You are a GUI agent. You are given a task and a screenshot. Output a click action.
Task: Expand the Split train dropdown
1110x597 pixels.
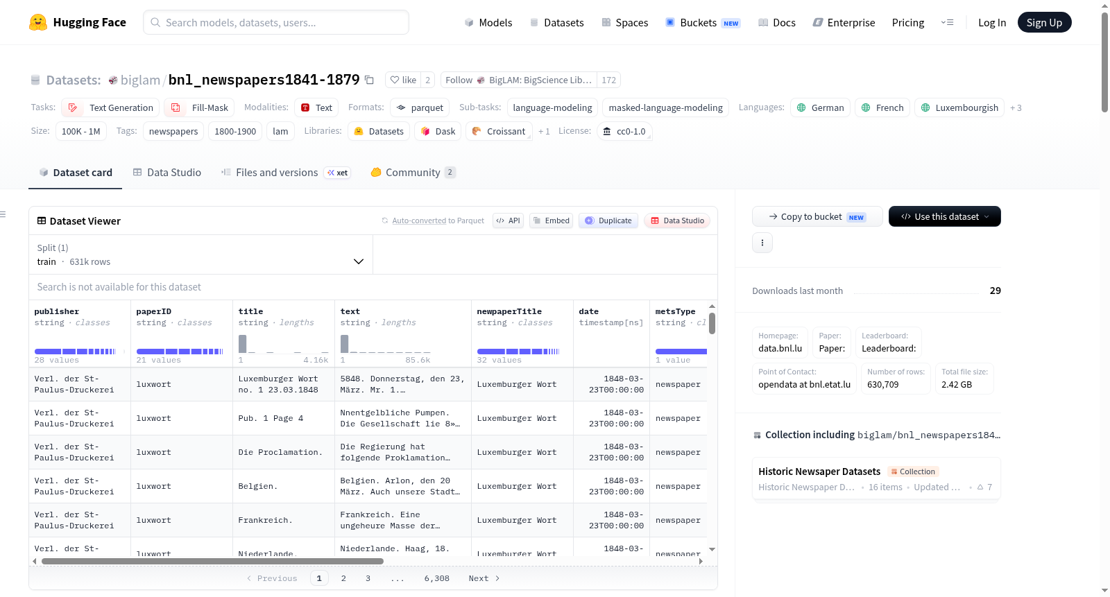tap(200, 254)
